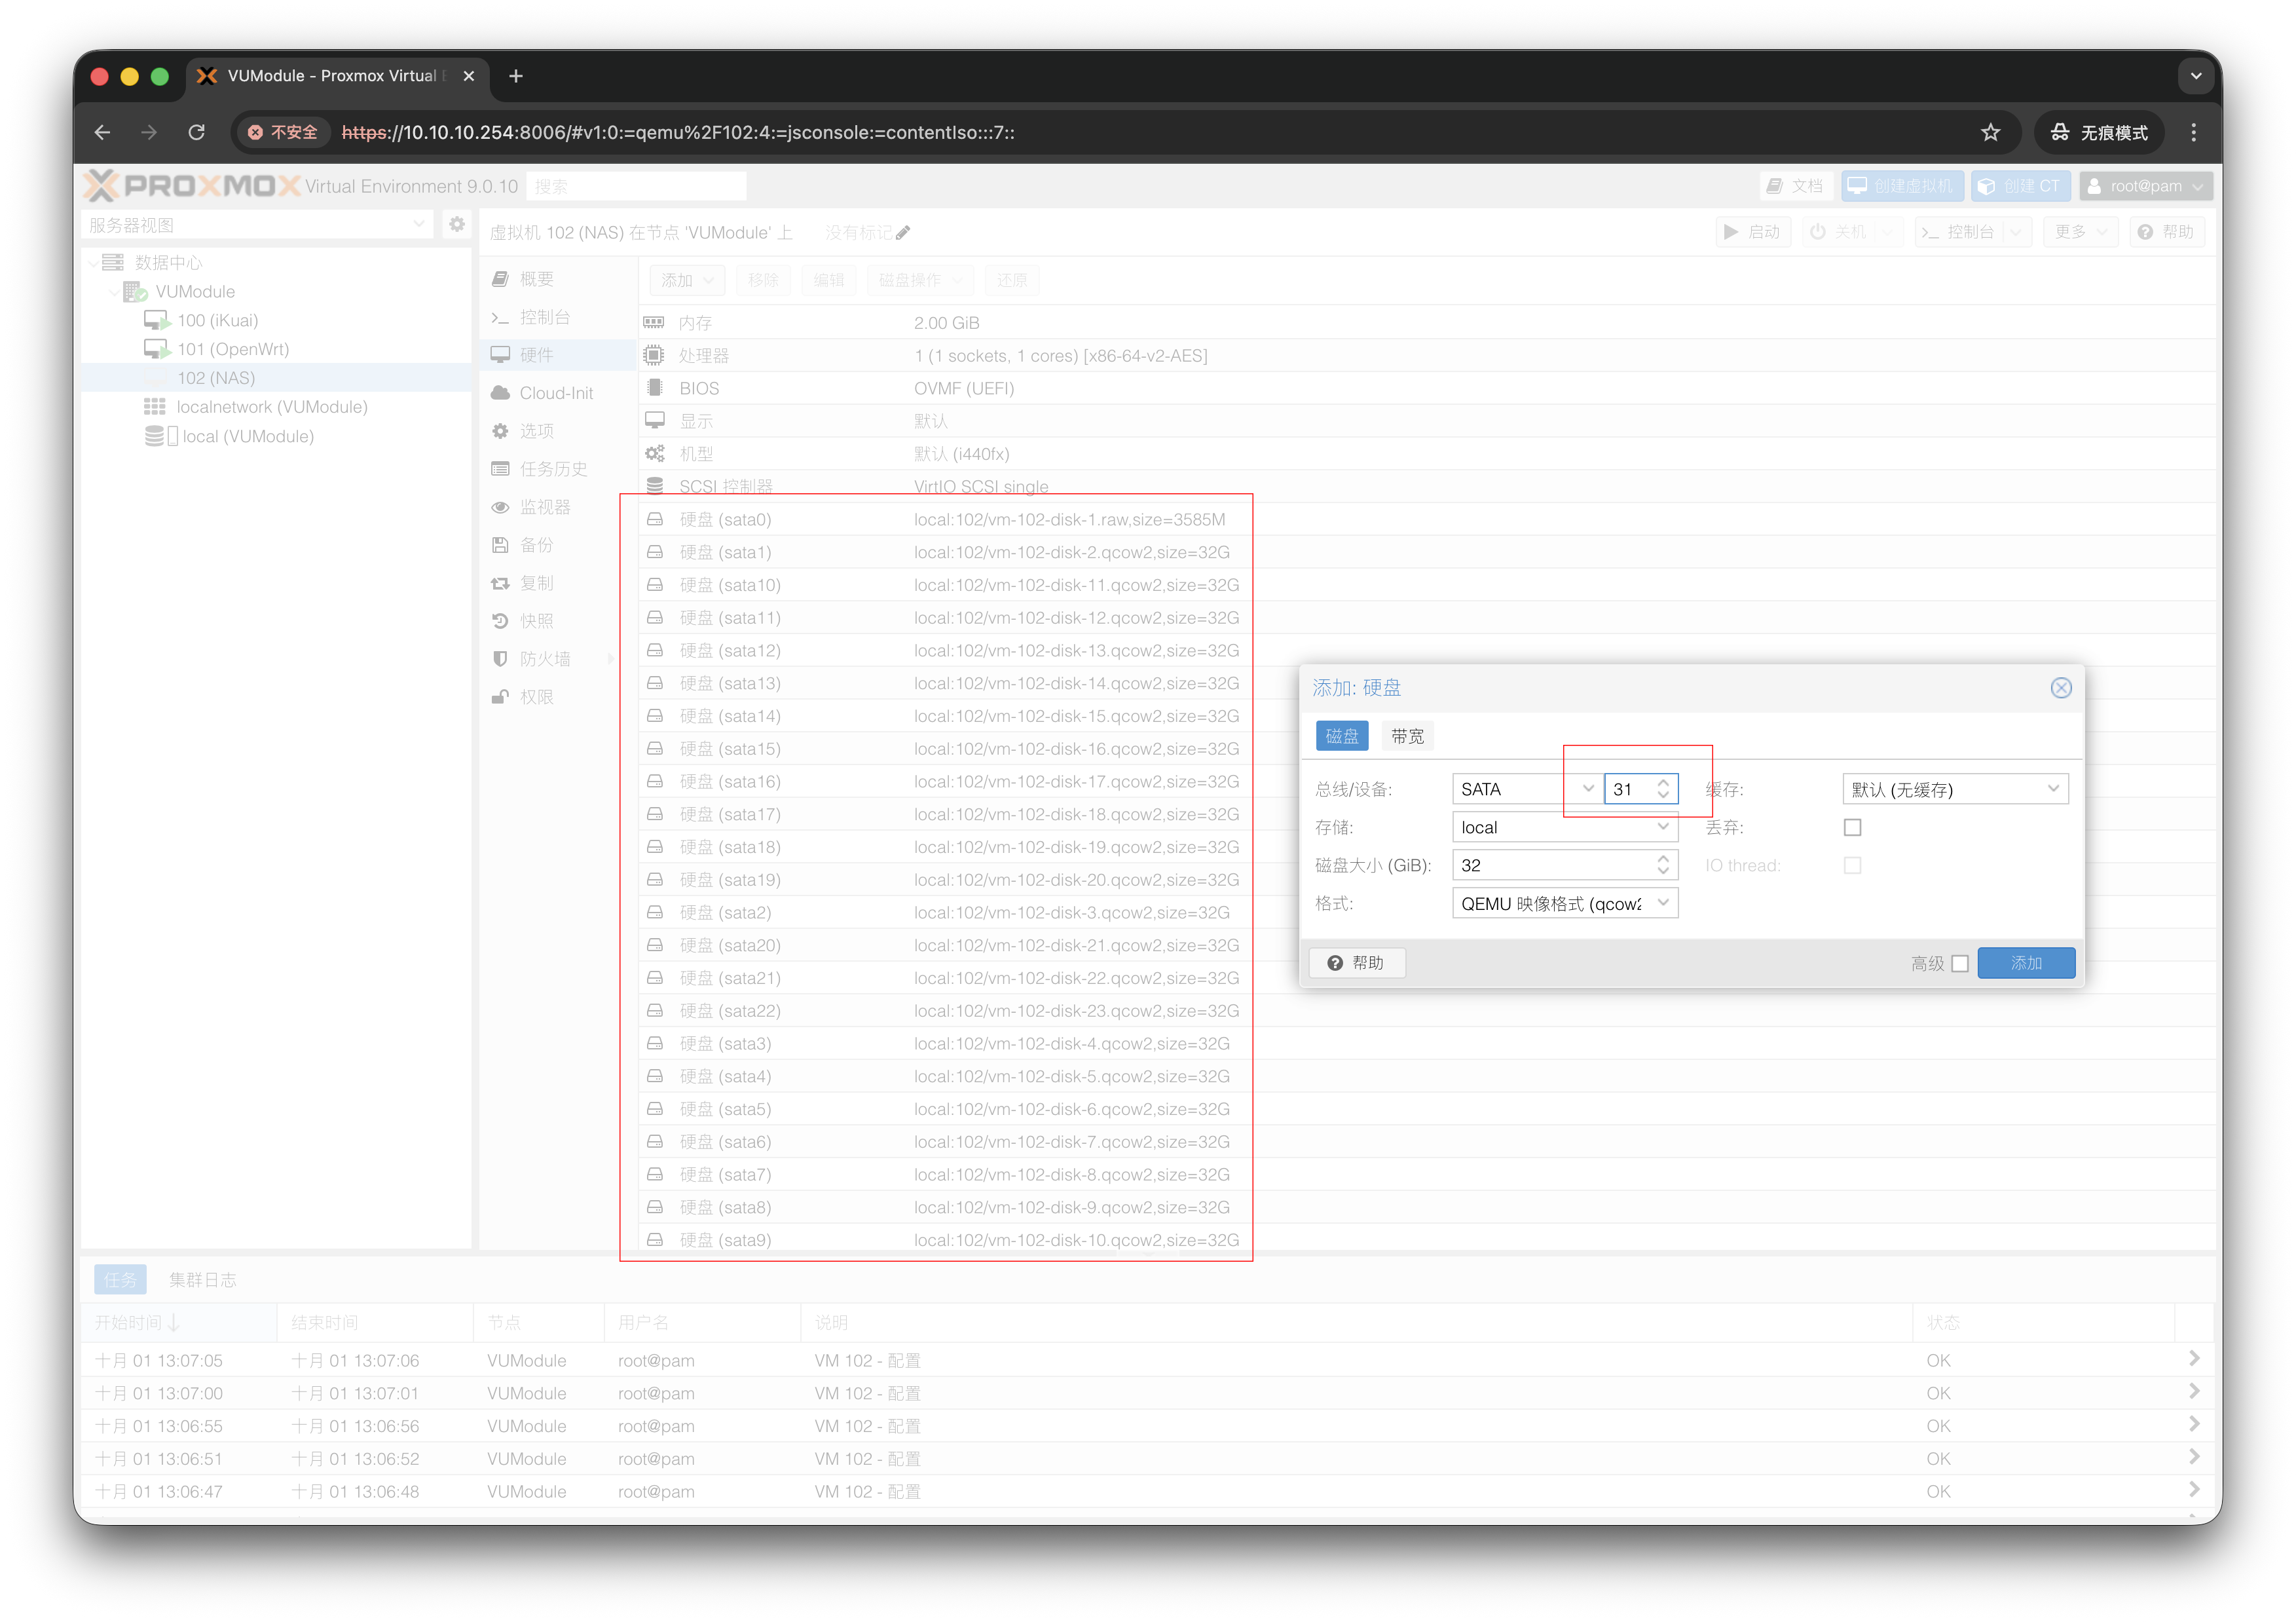Enable the 丢弃 (discard) checkbox
This screenshot has width=2296, height=1622.
coord(1852,827)
